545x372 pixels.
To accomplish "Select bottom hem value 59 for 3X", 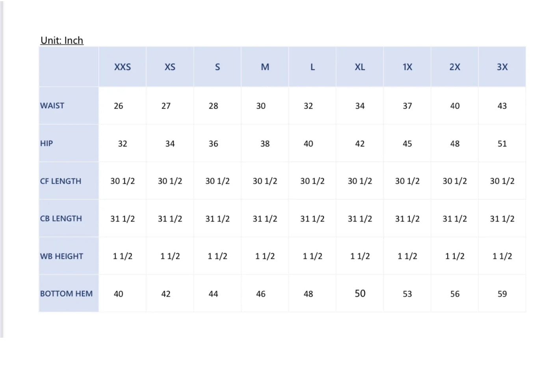I will pyautogui.click(x=502, y=294).
